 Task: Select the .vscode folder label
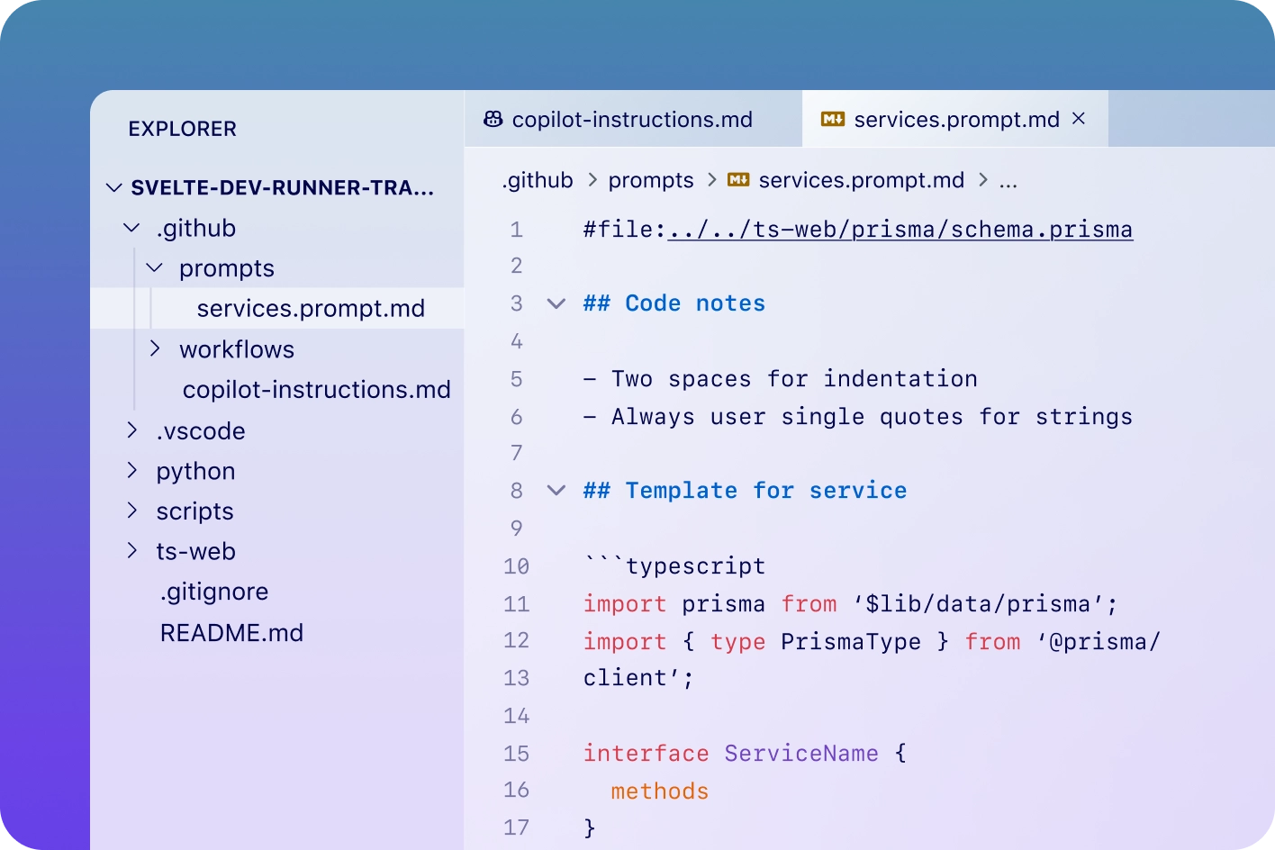tap(200, 430)
